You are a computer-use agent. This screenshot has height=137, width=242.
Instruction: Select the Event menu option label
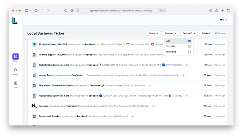pyautogui.click(x=168, y=41)
